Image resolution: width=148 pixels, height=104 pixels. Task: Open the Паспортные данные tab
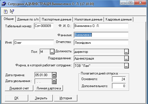click(x=56, y=19)
